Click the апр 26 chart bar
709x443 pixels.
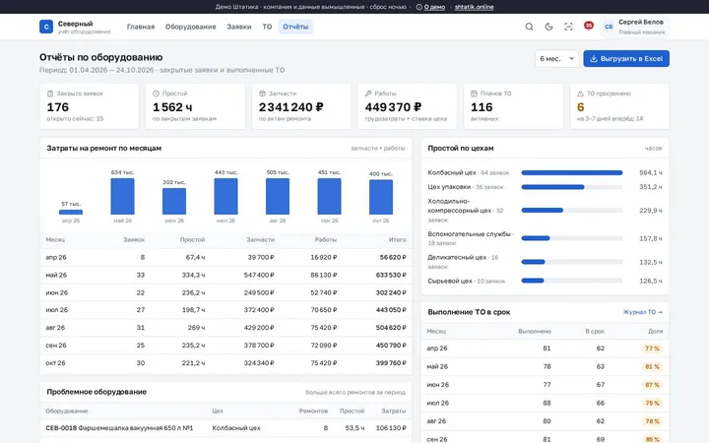71,212
